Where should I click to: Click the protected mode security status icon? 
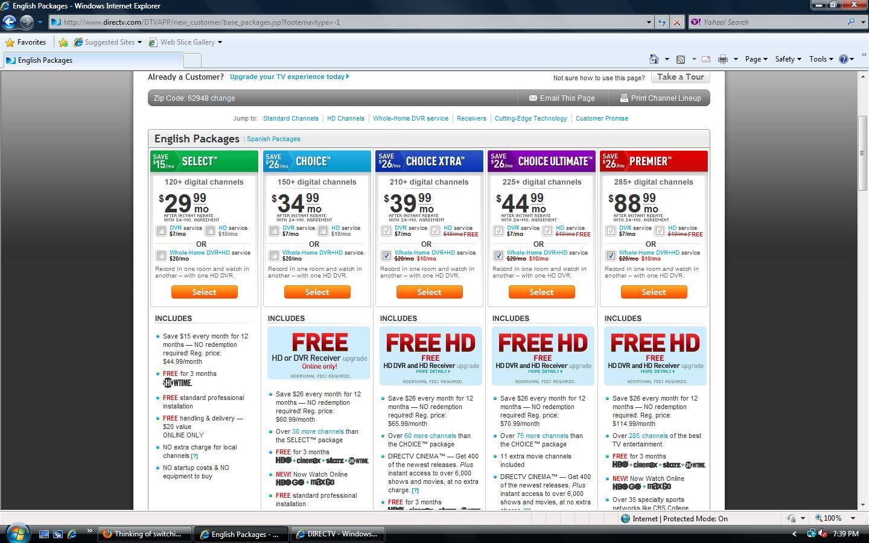791,518
